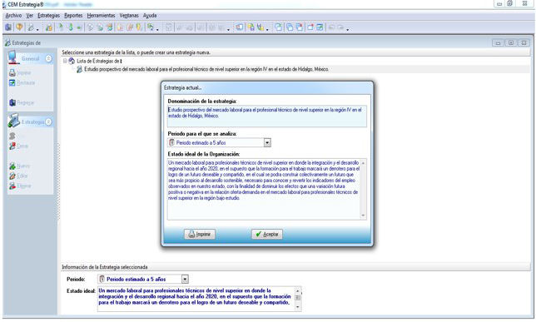The width and height of the screenshot is (536, 322).
Task: Open the Periodo dropdown in the bottom info panel
Action: (x=185, y=280)
